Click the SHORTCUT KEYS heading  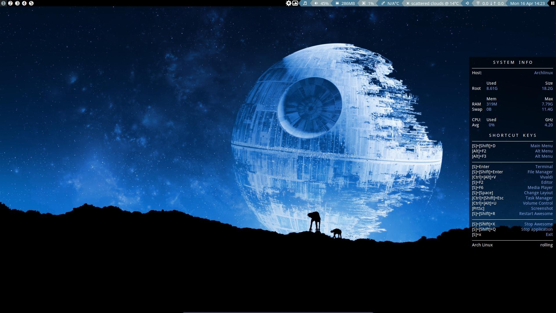513,135
